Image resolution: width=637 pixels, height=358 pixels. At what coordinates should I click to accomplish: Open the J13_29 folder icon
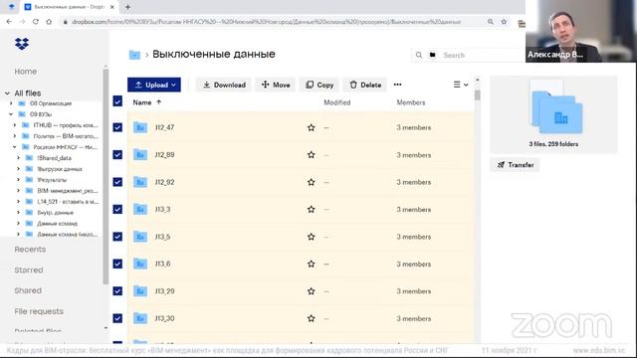coord(140,291)
